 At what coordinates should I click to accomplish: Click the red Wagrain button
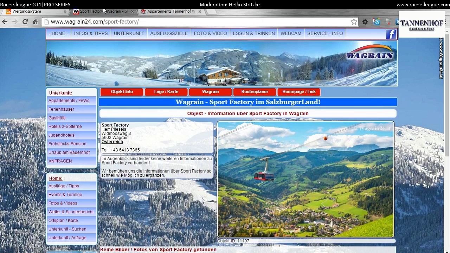click(x=210, y=92)
